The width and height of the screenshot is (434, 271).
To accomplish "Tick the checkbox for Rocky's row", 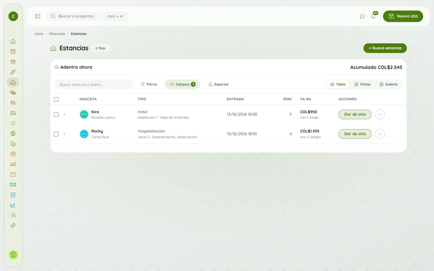I will 56,134.
